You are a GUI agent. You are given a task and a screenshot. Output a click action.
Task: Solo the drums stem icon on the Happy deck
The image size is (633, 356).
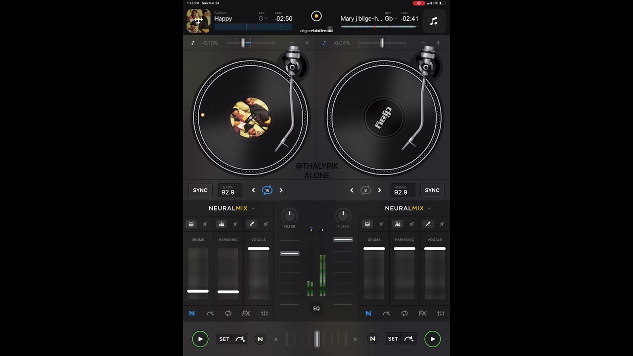[x=191, y=224]
